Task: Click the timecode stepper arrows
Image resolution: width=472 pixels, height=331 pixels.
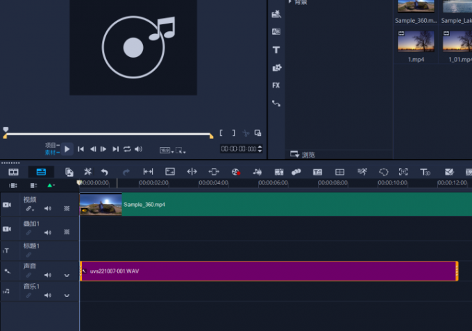Action: [x=260, y=148]
